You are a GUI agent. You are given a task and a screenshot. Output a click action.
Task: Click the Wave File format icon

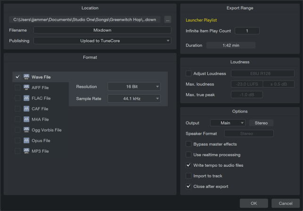[x=26, y=77]
